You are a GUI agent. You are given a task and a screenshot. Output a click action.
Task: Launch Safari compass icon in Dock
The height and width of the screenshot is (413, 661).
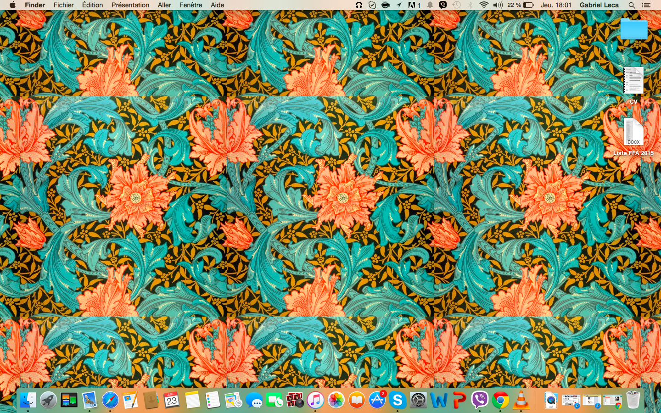(x=110, y=400)
